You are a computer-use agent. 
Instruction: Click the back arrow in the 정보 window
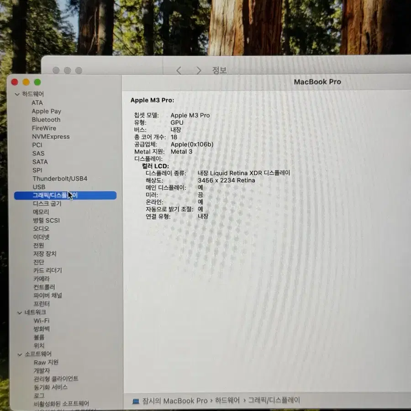pos(179,70)
